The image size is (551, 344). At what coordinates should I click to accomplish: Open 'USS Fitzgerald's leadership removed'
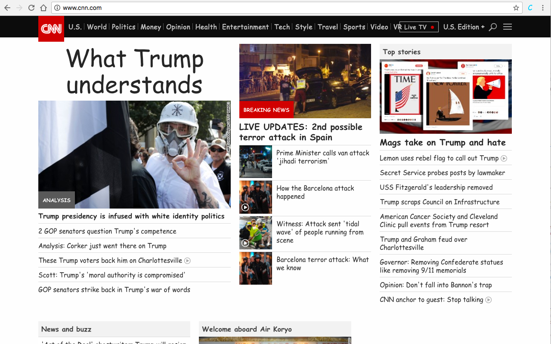click(436, 187)
